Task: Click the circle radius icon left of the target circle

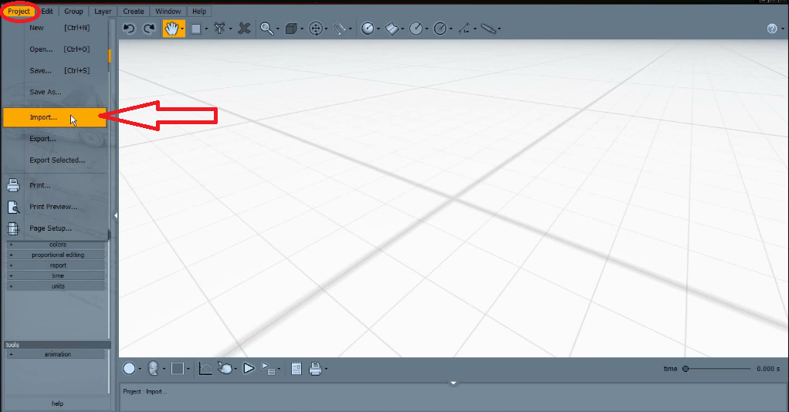Action: tap(416, 29)
